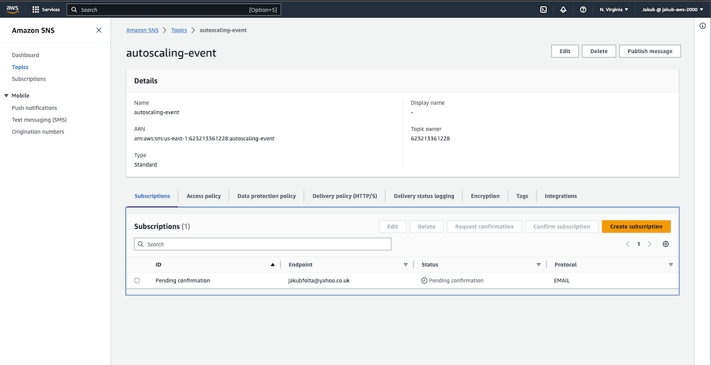Close the Amazon SNS sidebar
The width and height of the screenshot is (711, 365).
tap(98, 30)
